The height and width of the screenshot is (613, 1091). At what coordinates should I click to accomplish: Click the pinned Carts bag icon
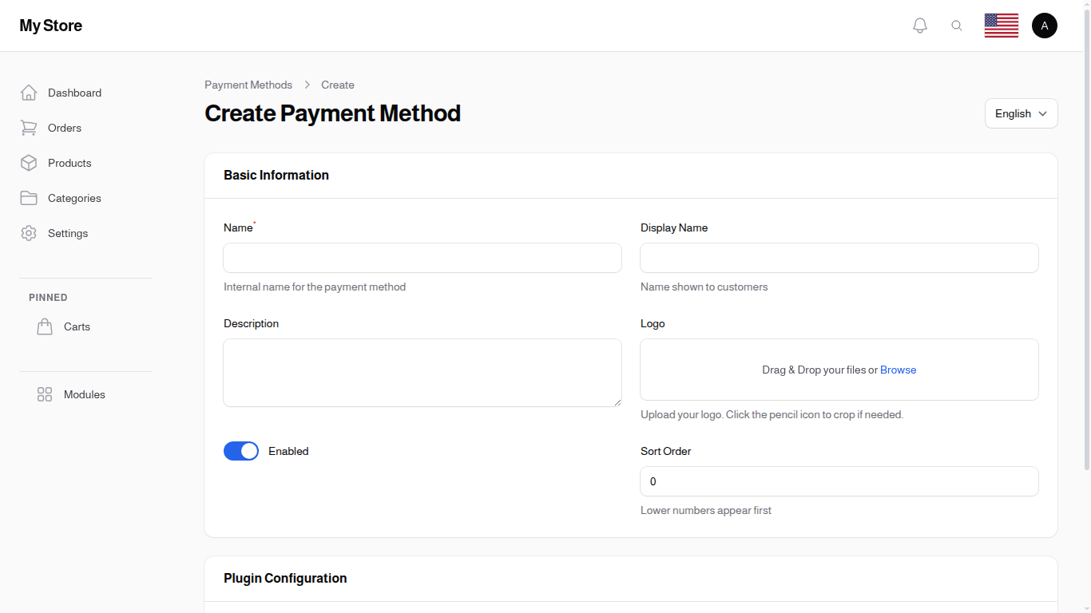[x=45, y=326]
